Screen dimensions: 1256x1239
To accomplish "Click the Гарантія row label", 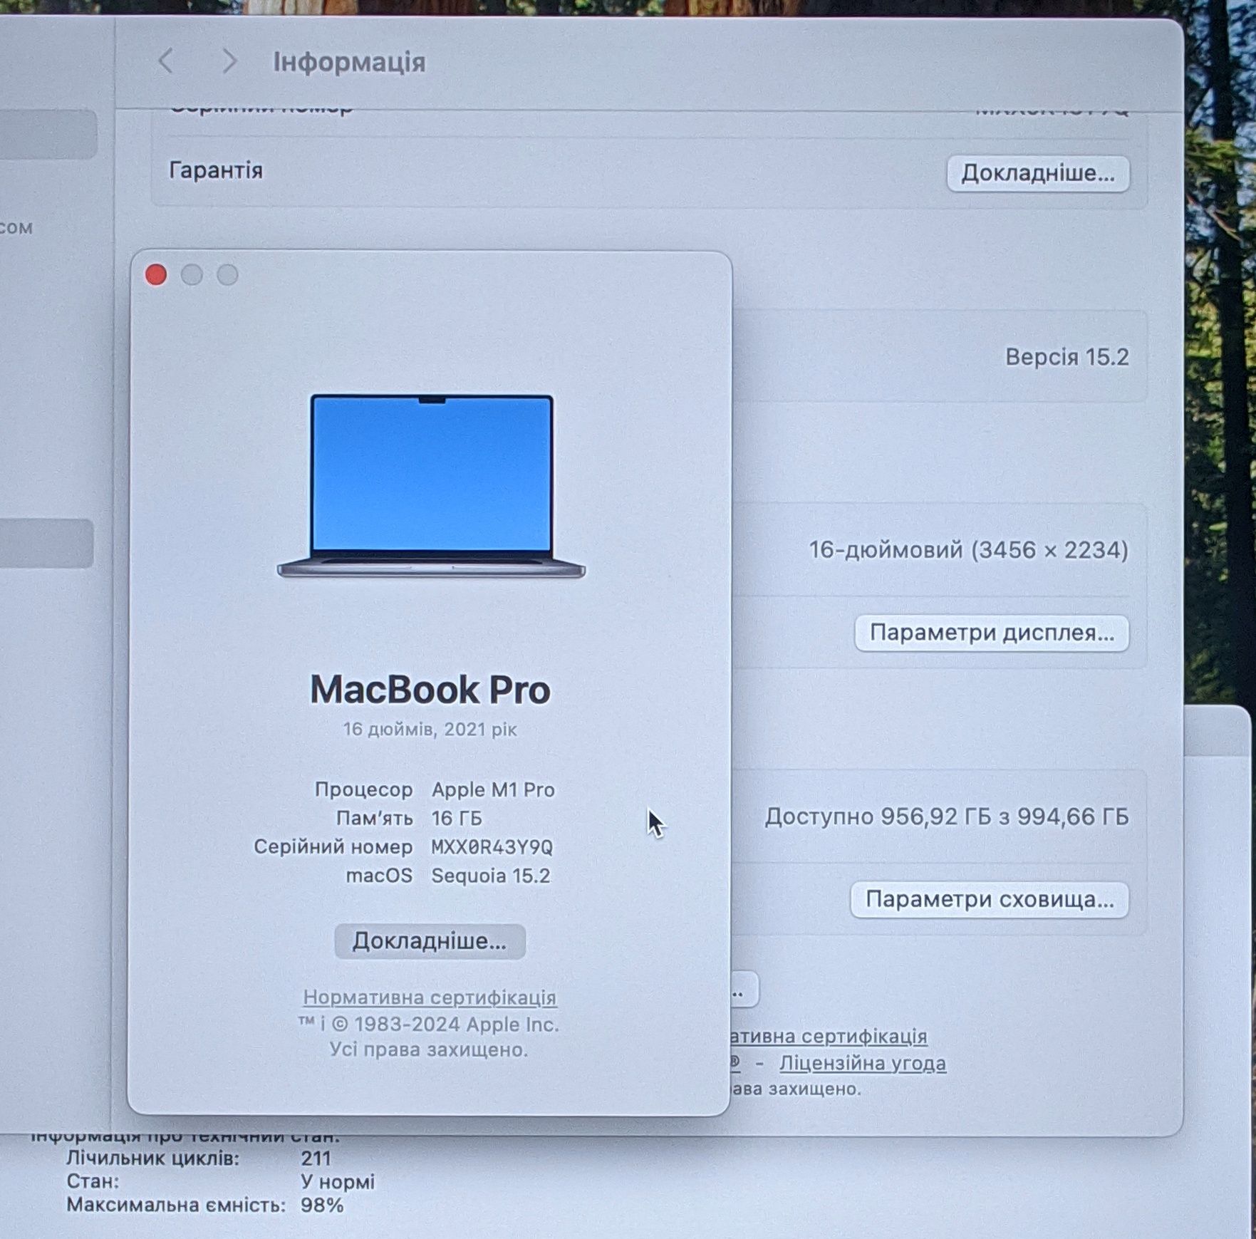I will (216, 170).
